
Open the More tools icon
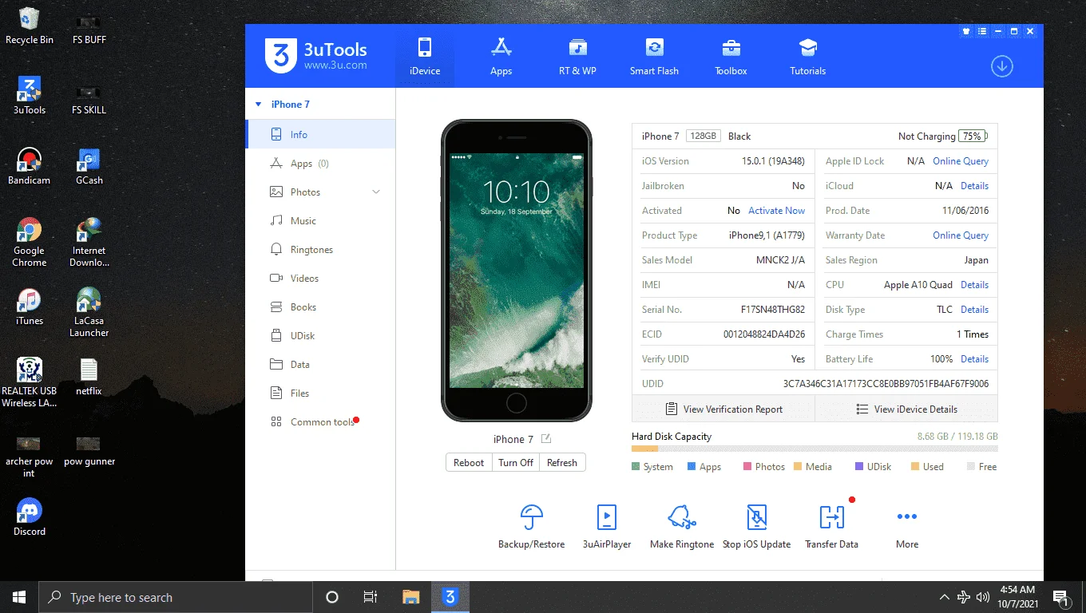click(907, 517)
